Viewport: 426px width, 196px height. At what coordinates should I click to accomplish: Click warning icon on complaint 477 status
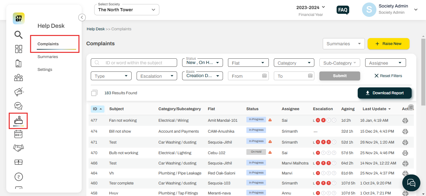(x=270, y=120)
